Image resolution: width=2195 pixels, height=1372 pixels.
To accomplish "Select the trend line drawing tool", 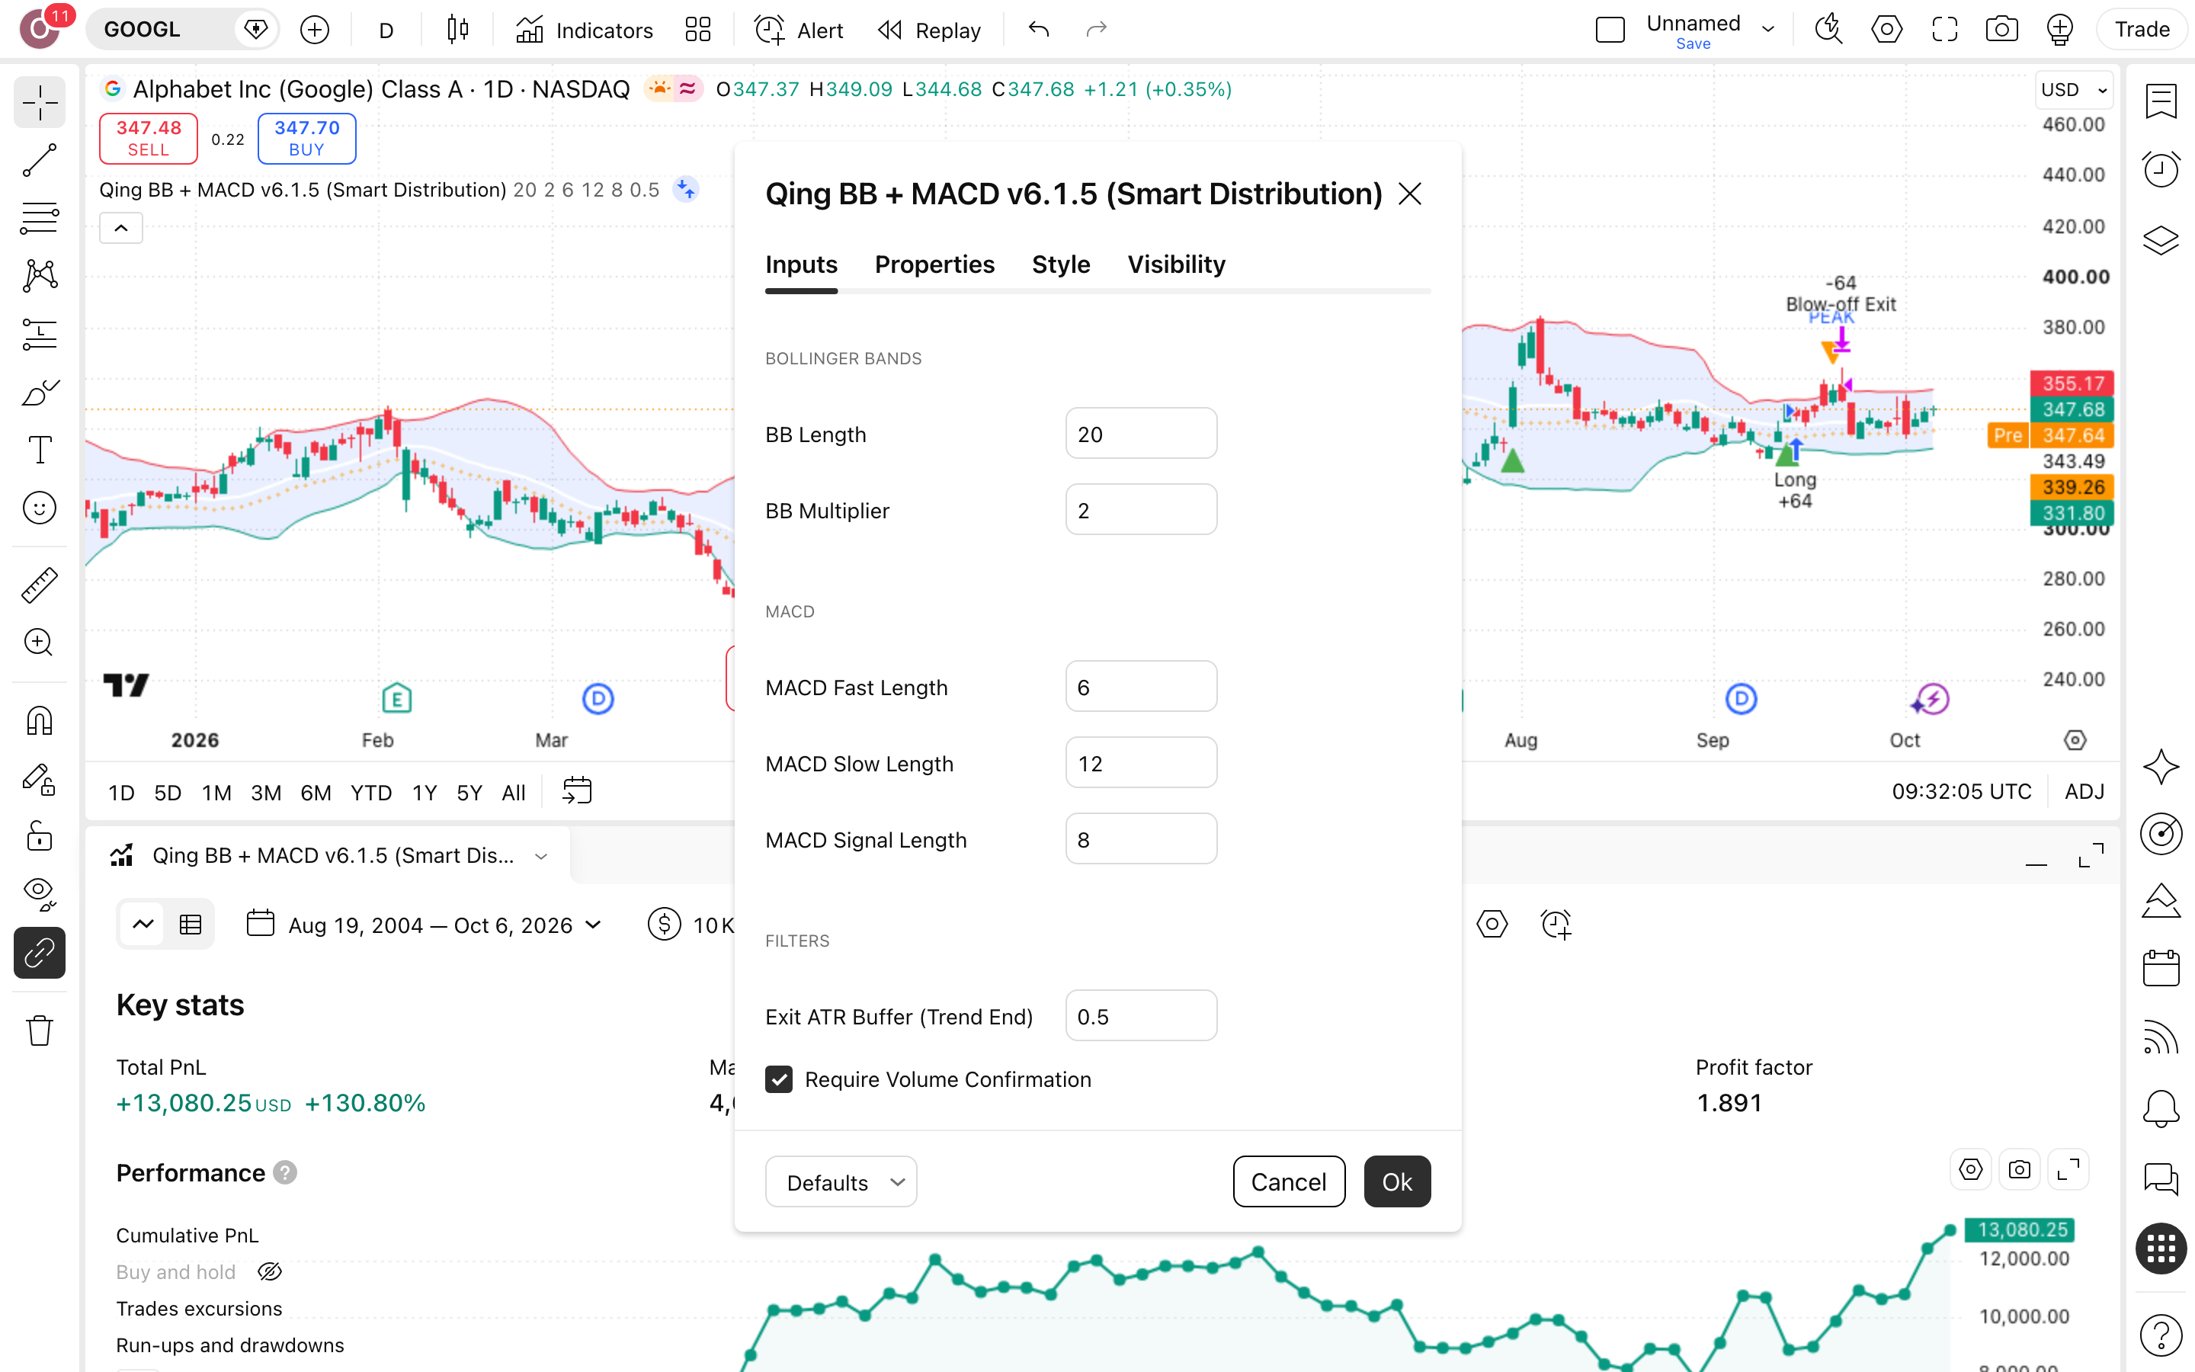I will tap(39, 160).
